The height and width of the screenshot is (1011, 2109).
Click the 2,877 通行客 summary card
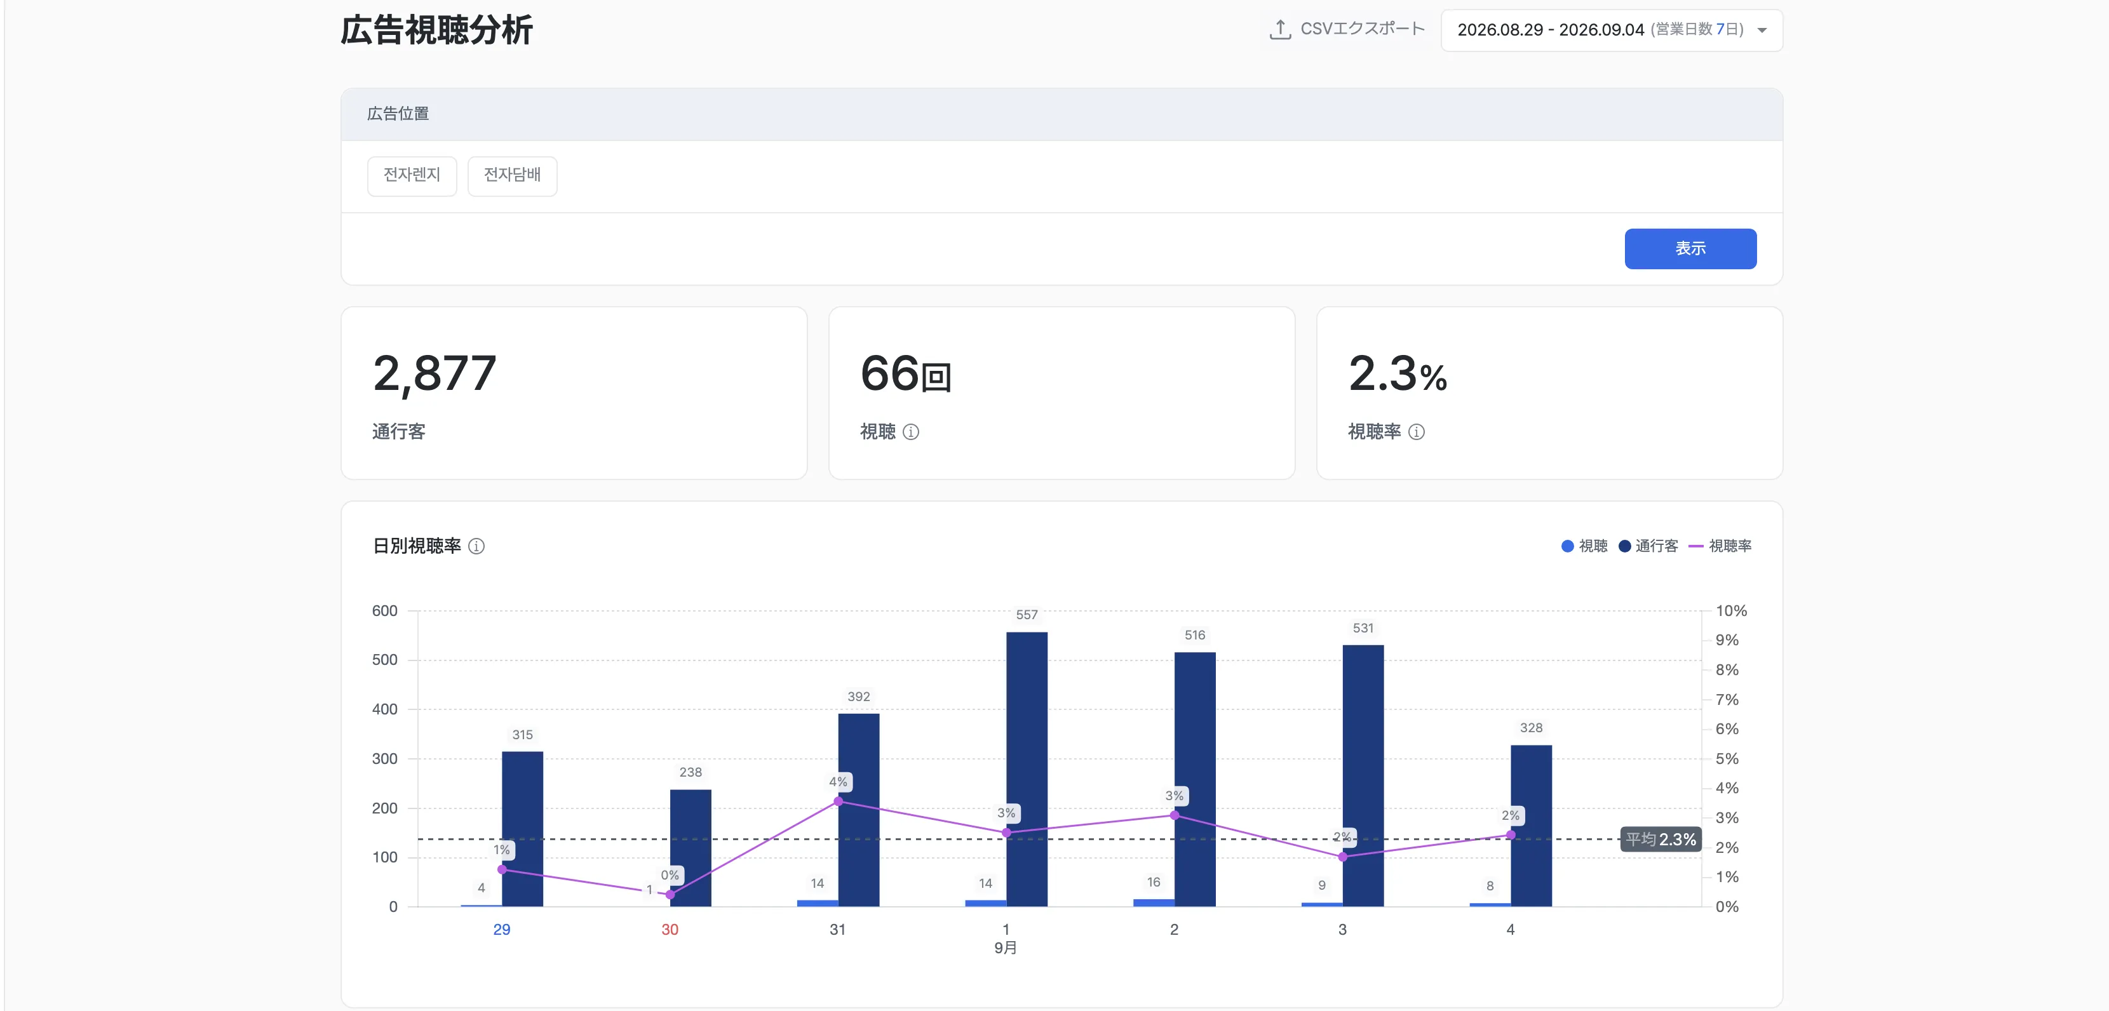[x=573, y=393]
